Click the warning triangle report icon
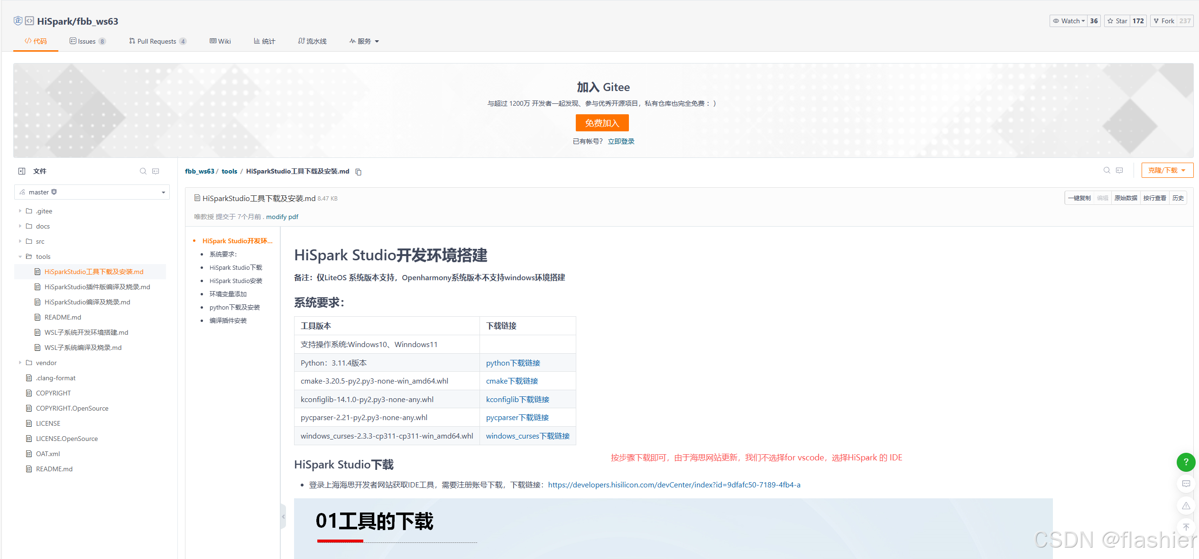The height and width of the screenshot is (559, 1199). click(1186, 506)
